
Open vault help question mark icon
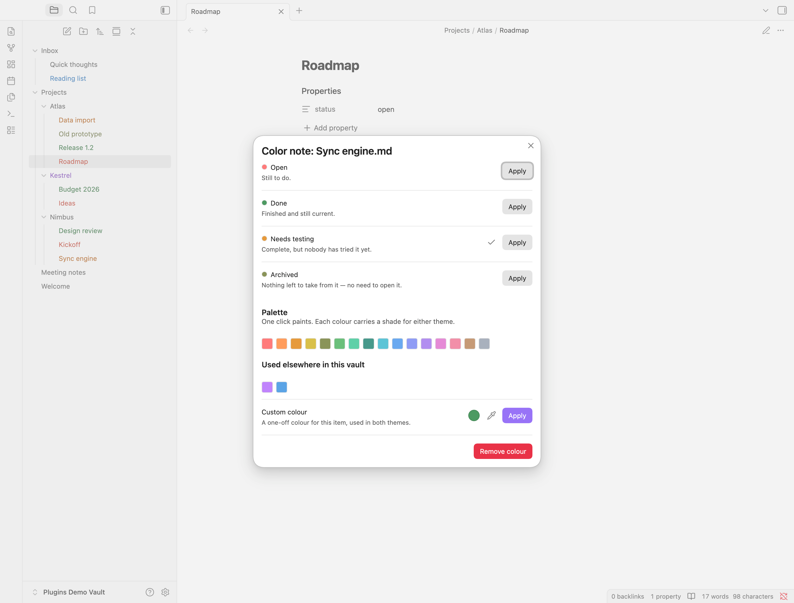[150, 592]
